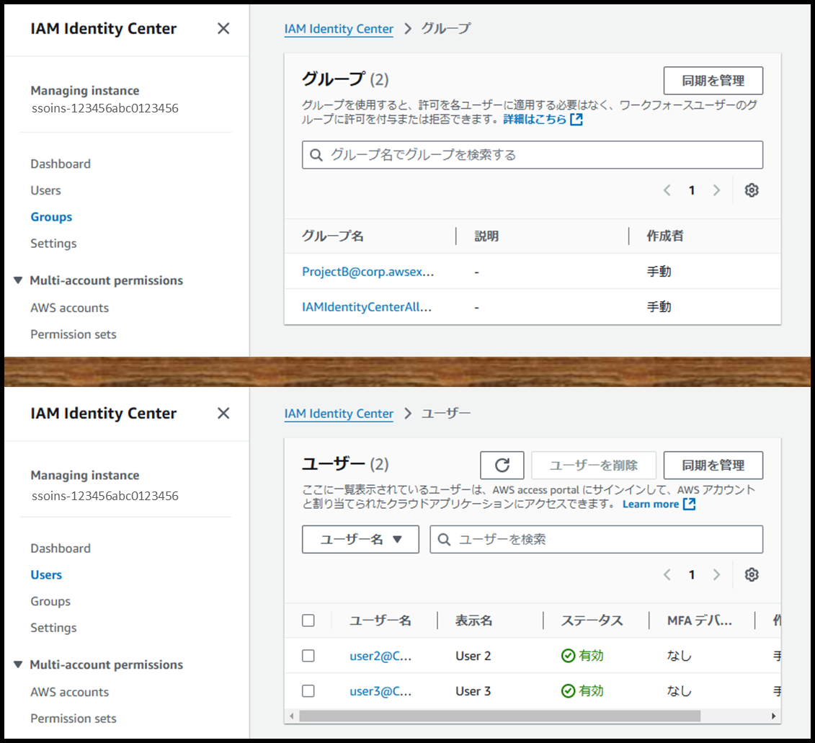Open AWS accounts in Users panel sidebar
Viewport: 815px width, 743px height.
pyautogui.click(x=70, y=692)
